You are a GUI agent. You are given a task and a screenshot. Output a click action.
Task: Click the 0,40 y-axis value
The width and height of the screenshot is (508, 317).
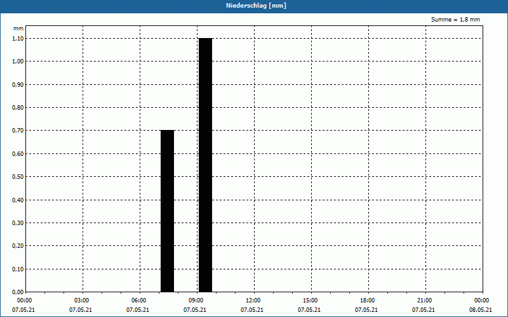(x=18, y=200)
